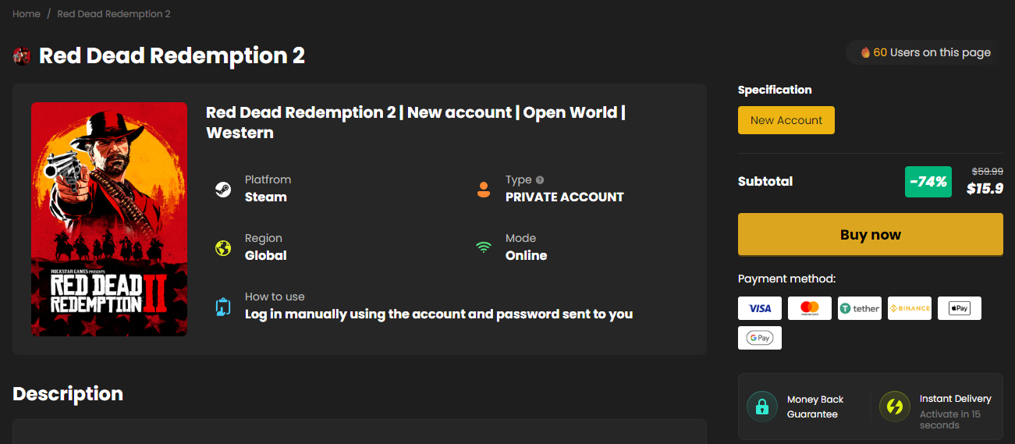Click the crossed-out $59.99 original price
The image size is (1015, 444).
point(987,172)
